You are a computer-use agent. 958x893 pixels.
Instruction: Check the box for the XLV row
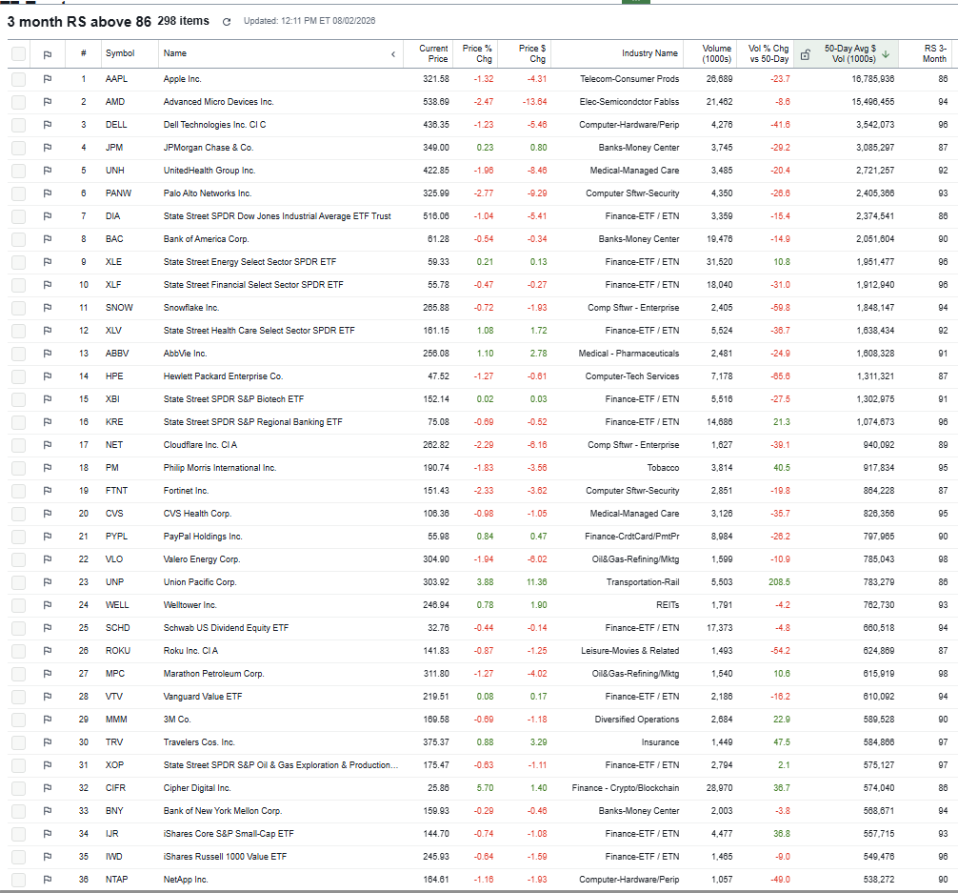click(x=18, y=331)
